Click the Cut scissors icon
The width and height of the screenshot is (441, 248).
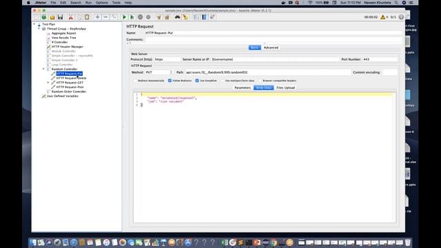click(71, 17)
